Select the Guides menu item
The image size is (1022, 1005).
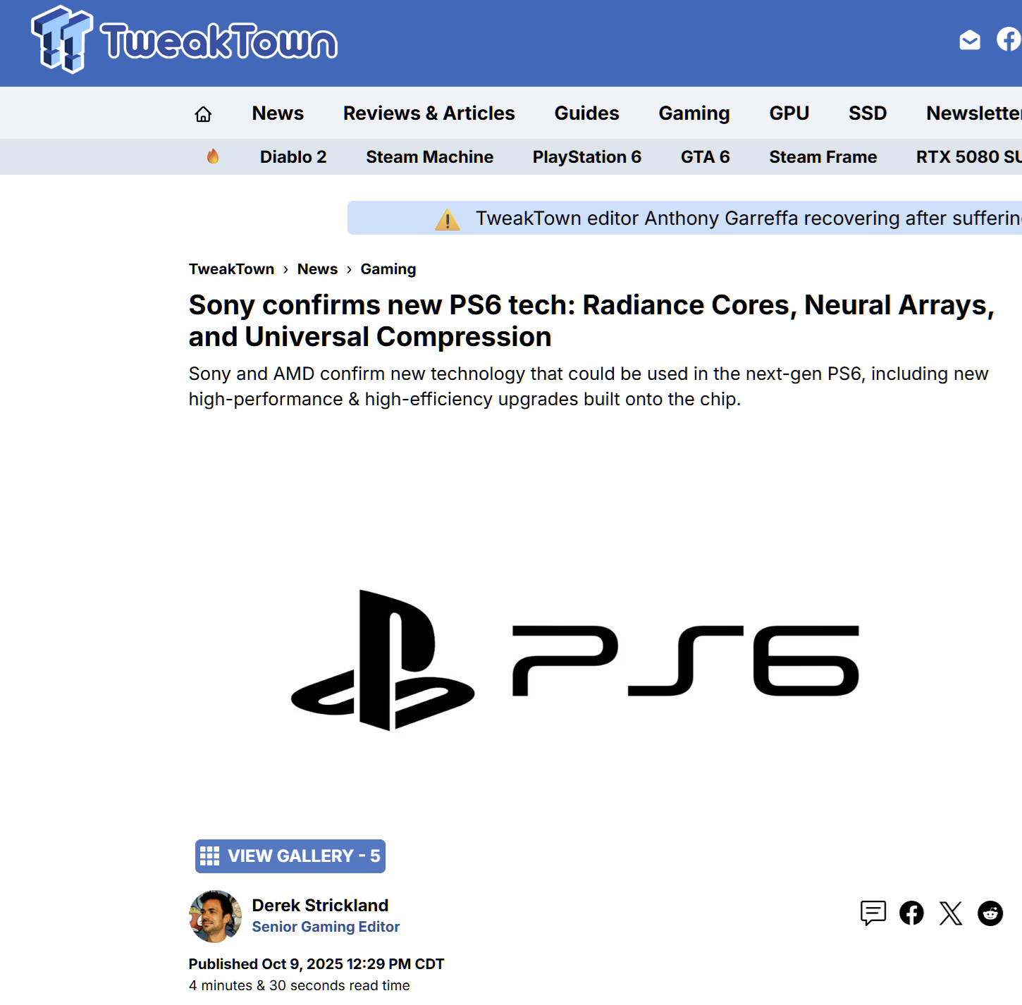click(x=587, y=113)
